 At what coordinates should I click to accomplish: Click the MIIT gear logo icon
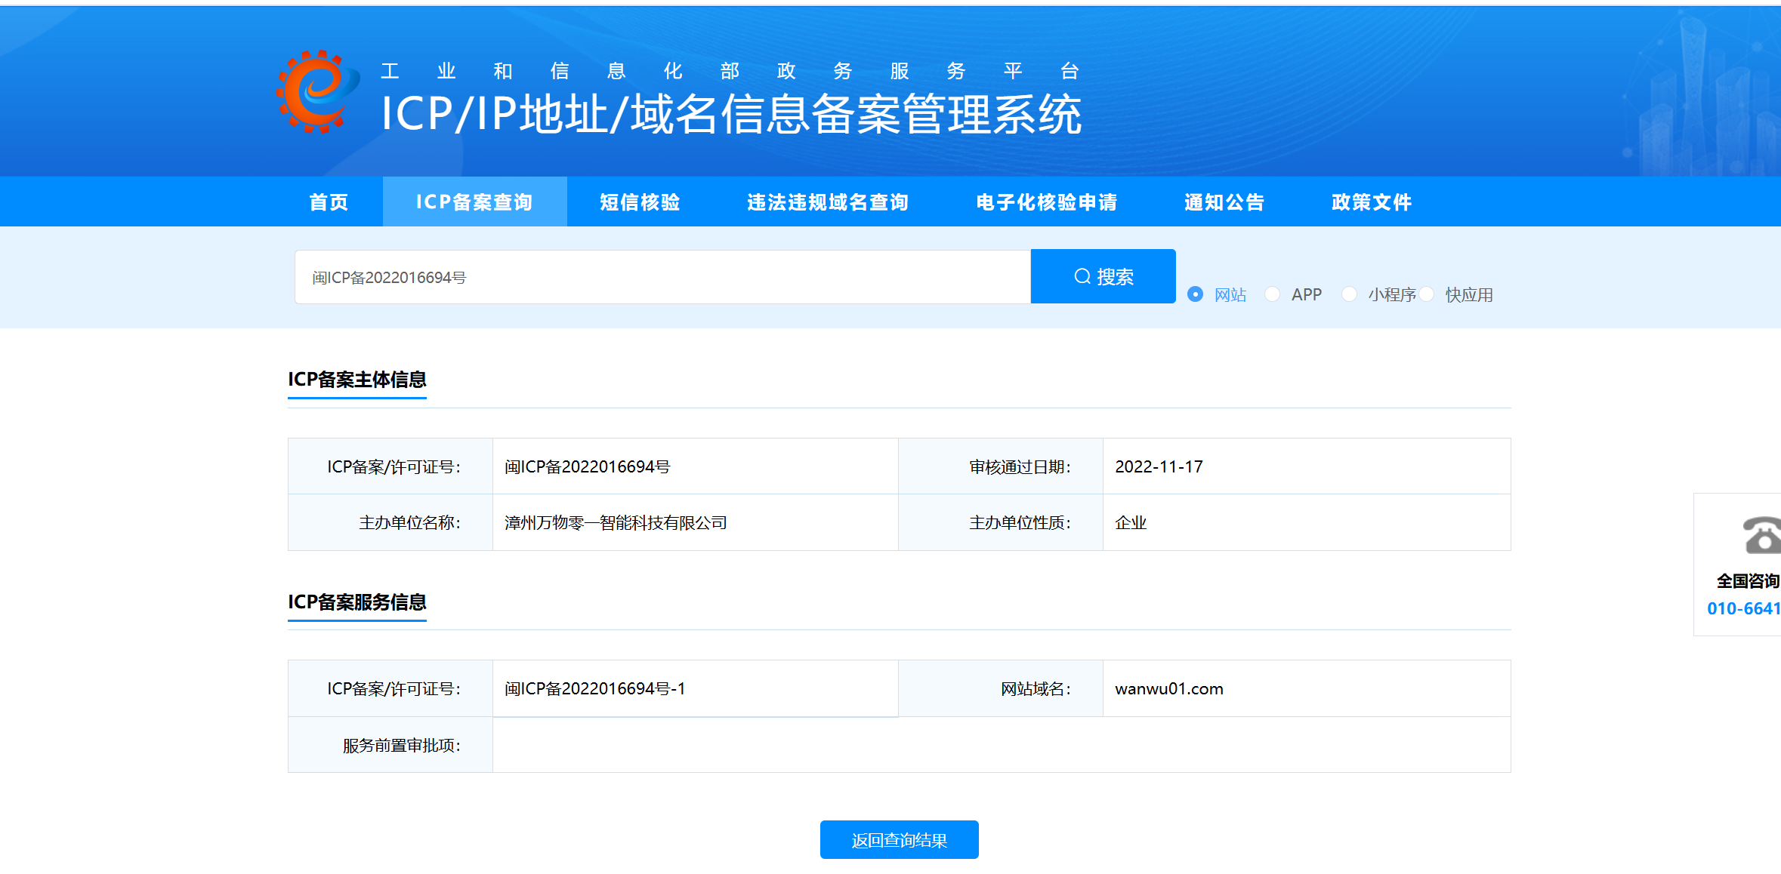pos(317,92)
